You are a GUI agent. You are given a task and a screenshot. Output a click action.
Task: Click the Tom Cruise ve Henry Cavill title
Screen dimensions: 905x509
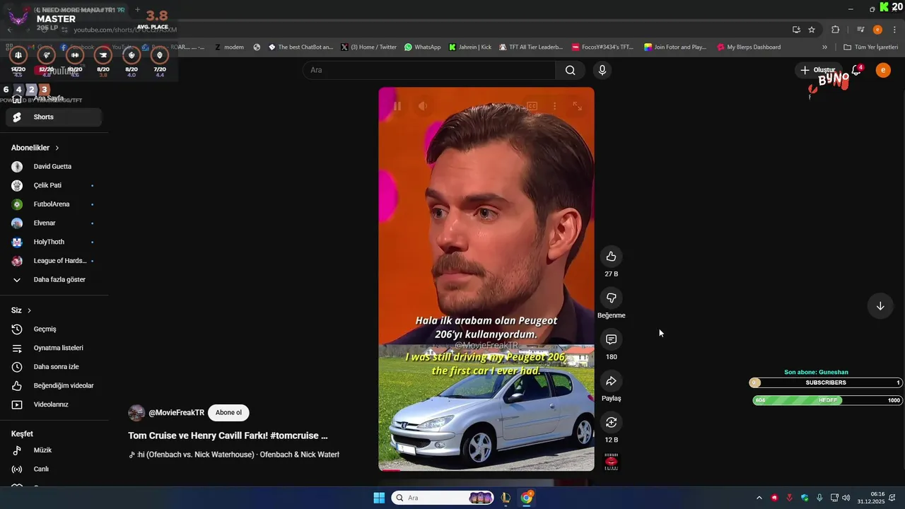pos(228,436)
